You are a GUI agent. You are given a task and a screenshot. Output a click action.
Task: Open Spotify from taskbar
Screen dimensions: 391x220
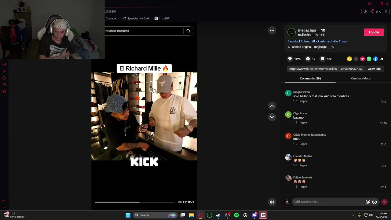236,215
